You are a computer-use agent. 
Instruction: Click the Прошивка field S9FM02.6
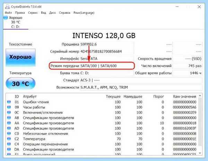[x=107, y=44]
